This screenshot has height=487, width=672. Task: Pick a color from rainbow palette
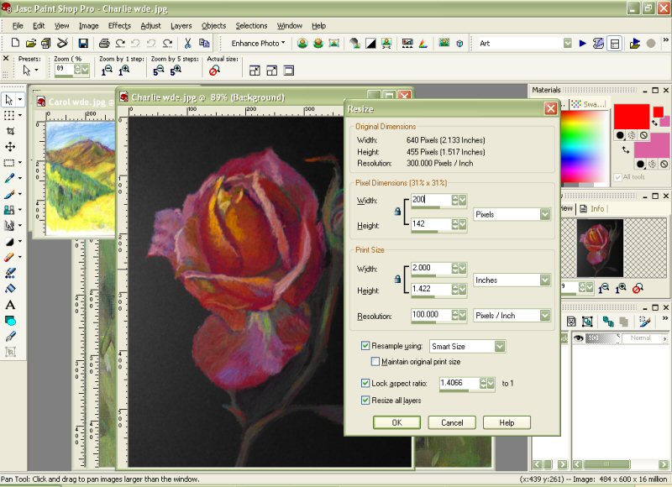(584, 146)
